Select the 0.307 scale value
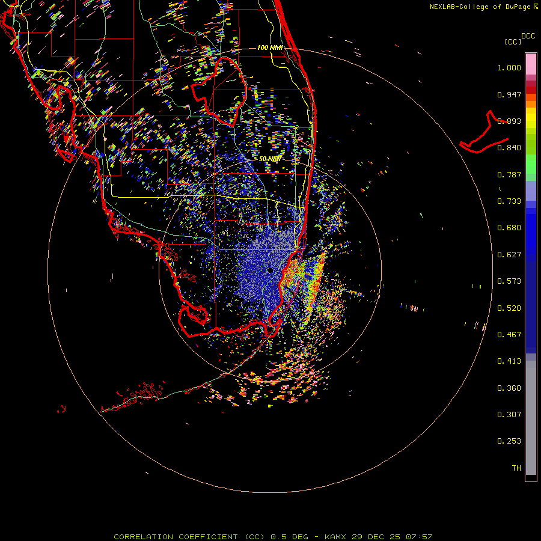Screen dimensions: 541x541 click(x=509, y=415)
